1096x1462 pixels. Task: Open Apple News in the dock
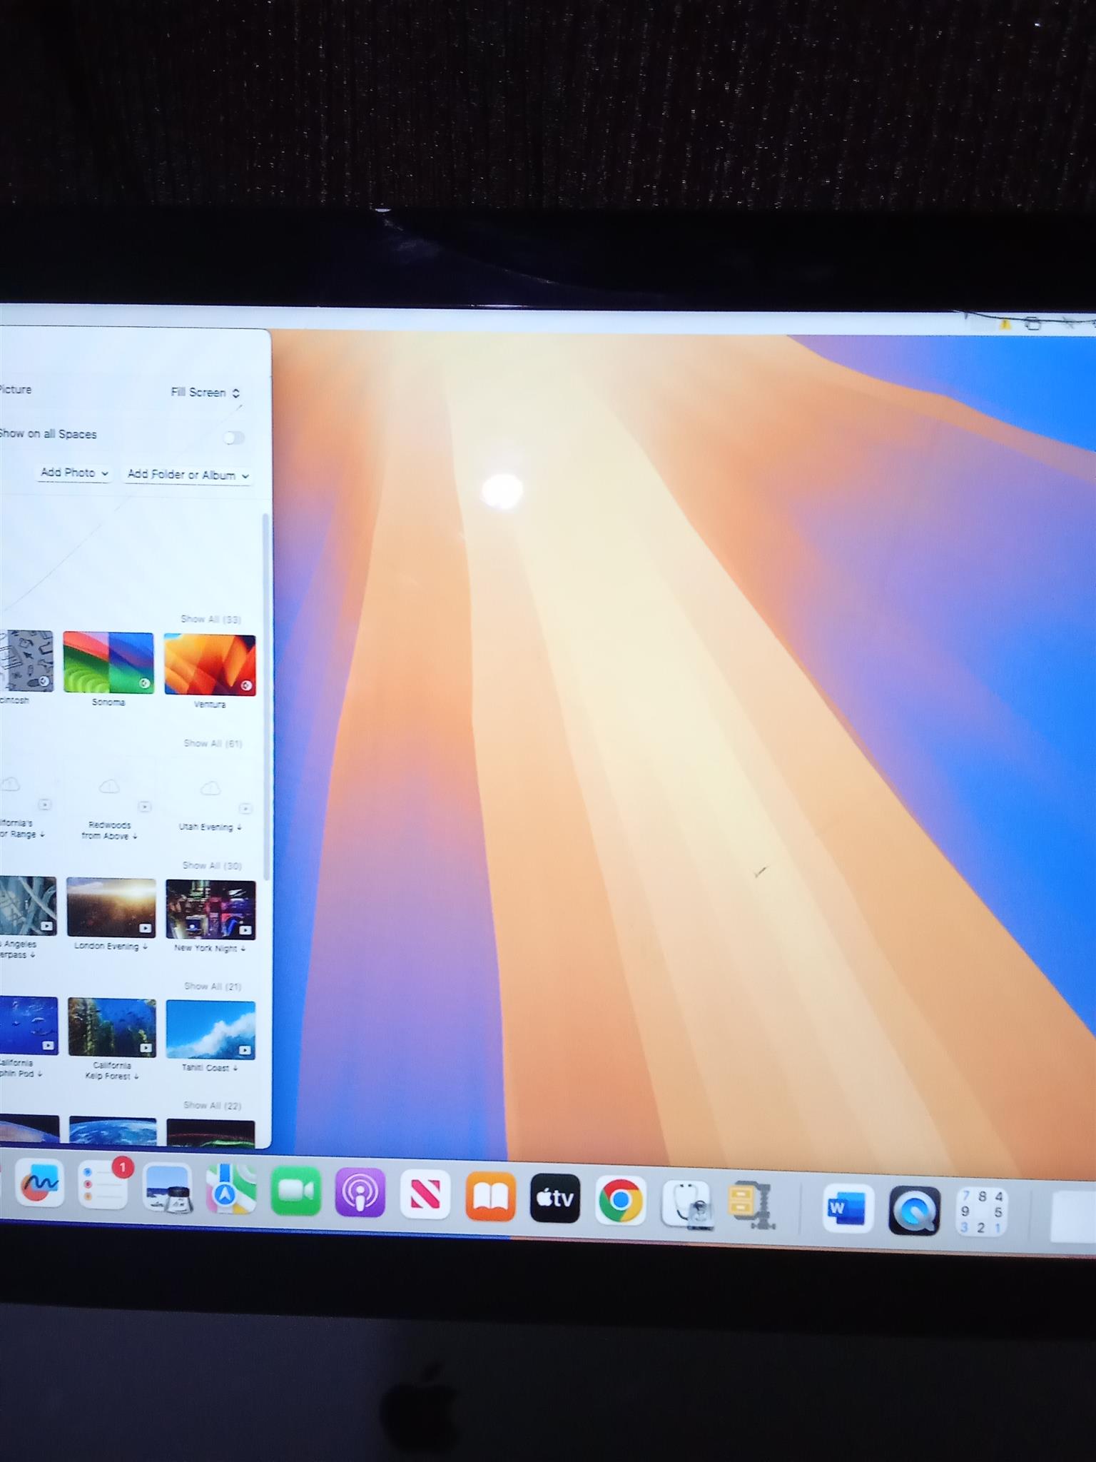[x=425, y=1194]
